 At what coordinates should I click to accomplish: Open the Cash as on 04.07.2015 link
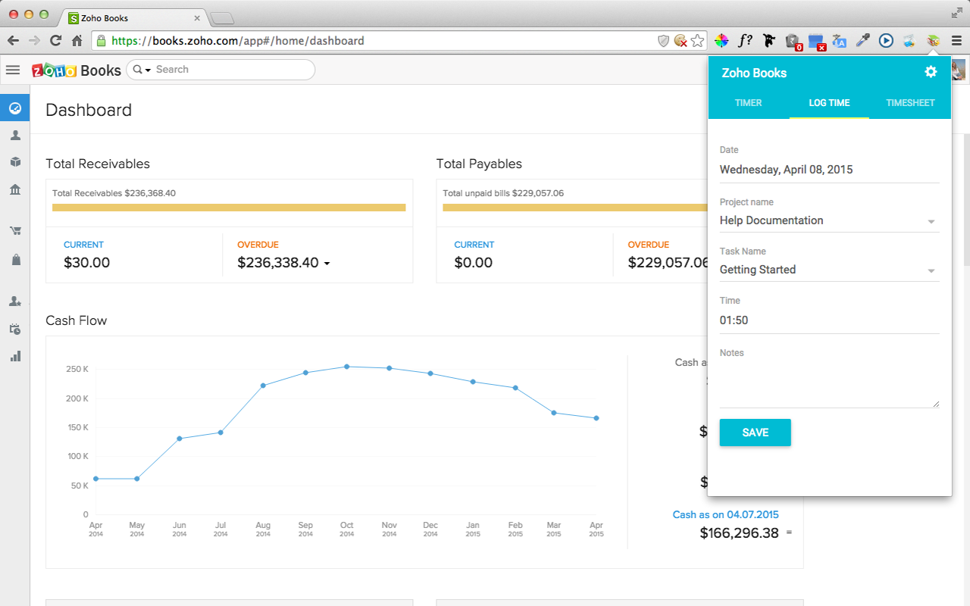pos(725,514)
